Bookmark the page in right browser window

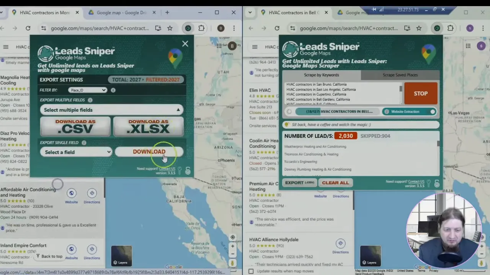(419, 28)
